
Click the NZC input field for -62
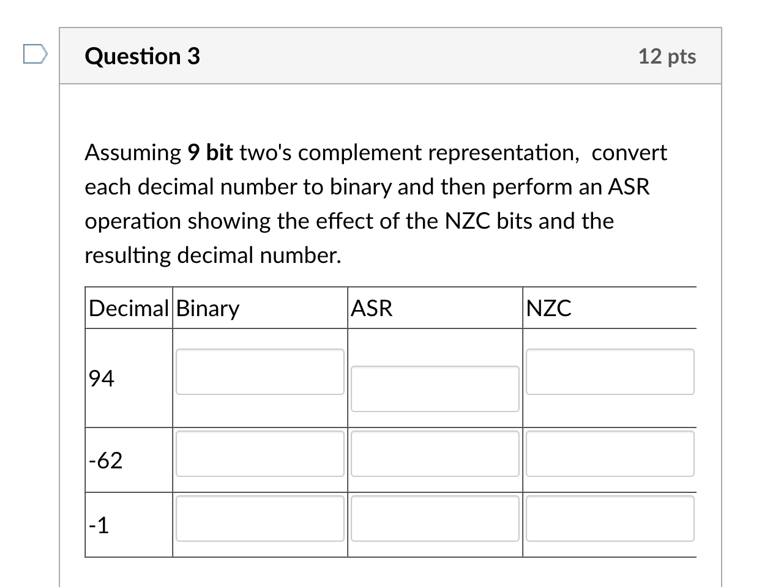(610, 454)
